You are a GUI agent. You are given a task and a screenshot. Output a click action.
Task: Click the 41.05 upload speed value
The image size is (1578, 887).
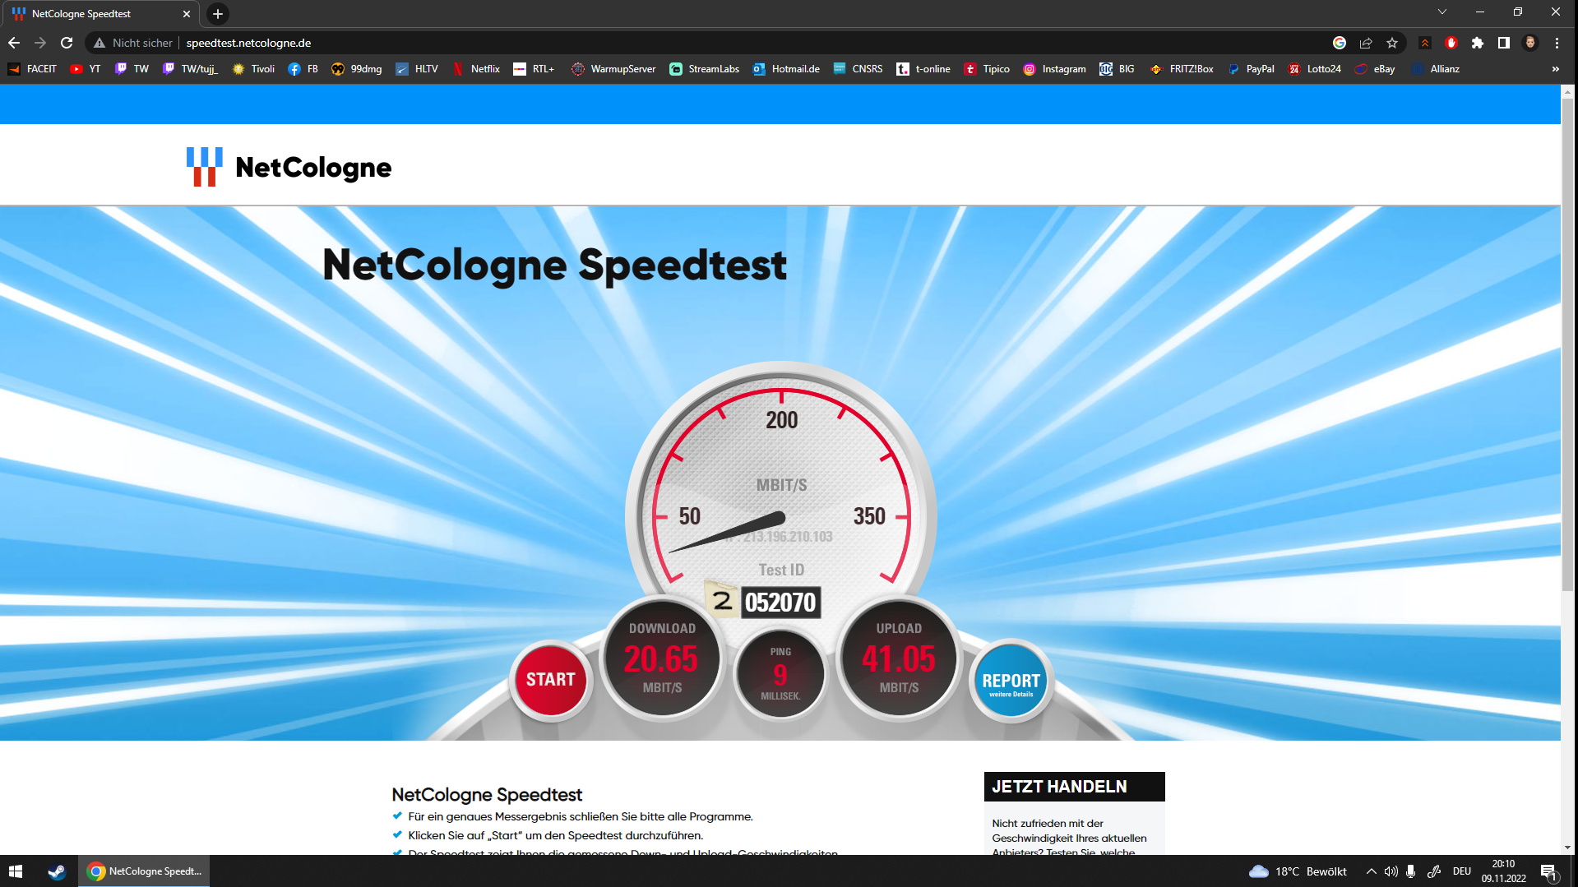pos(899,659)
